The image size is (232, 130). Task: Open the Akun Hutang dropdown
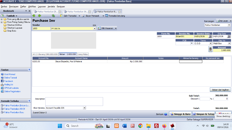click(84, 108)
